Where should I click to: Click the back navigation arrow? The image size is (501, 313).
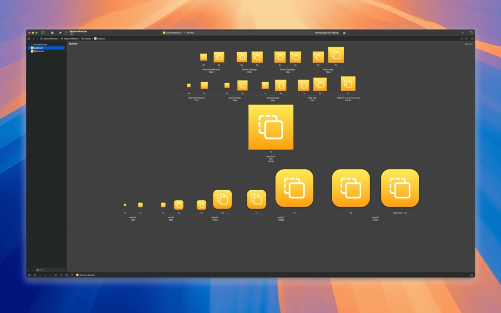pyautogui.click(x=33, y=38)
